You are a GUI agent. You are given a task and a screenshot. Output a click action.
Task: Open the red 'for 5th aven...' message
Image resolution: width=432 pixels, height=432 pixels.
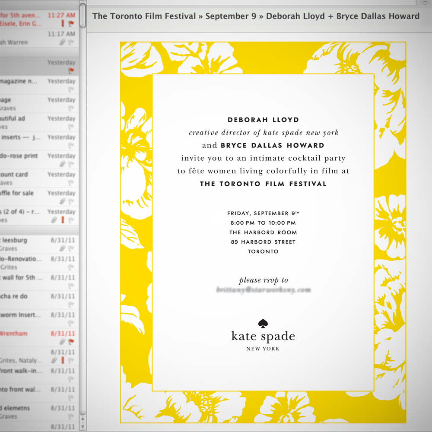(x=39, y=19)
